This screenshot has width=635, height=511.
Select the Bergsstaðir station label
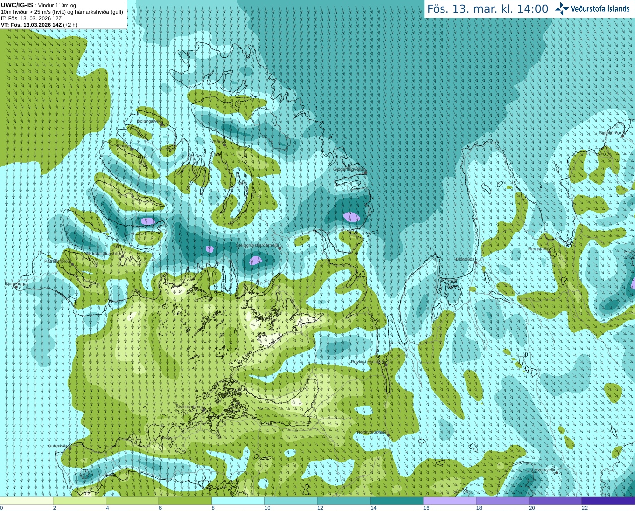[x=538, y=249]
